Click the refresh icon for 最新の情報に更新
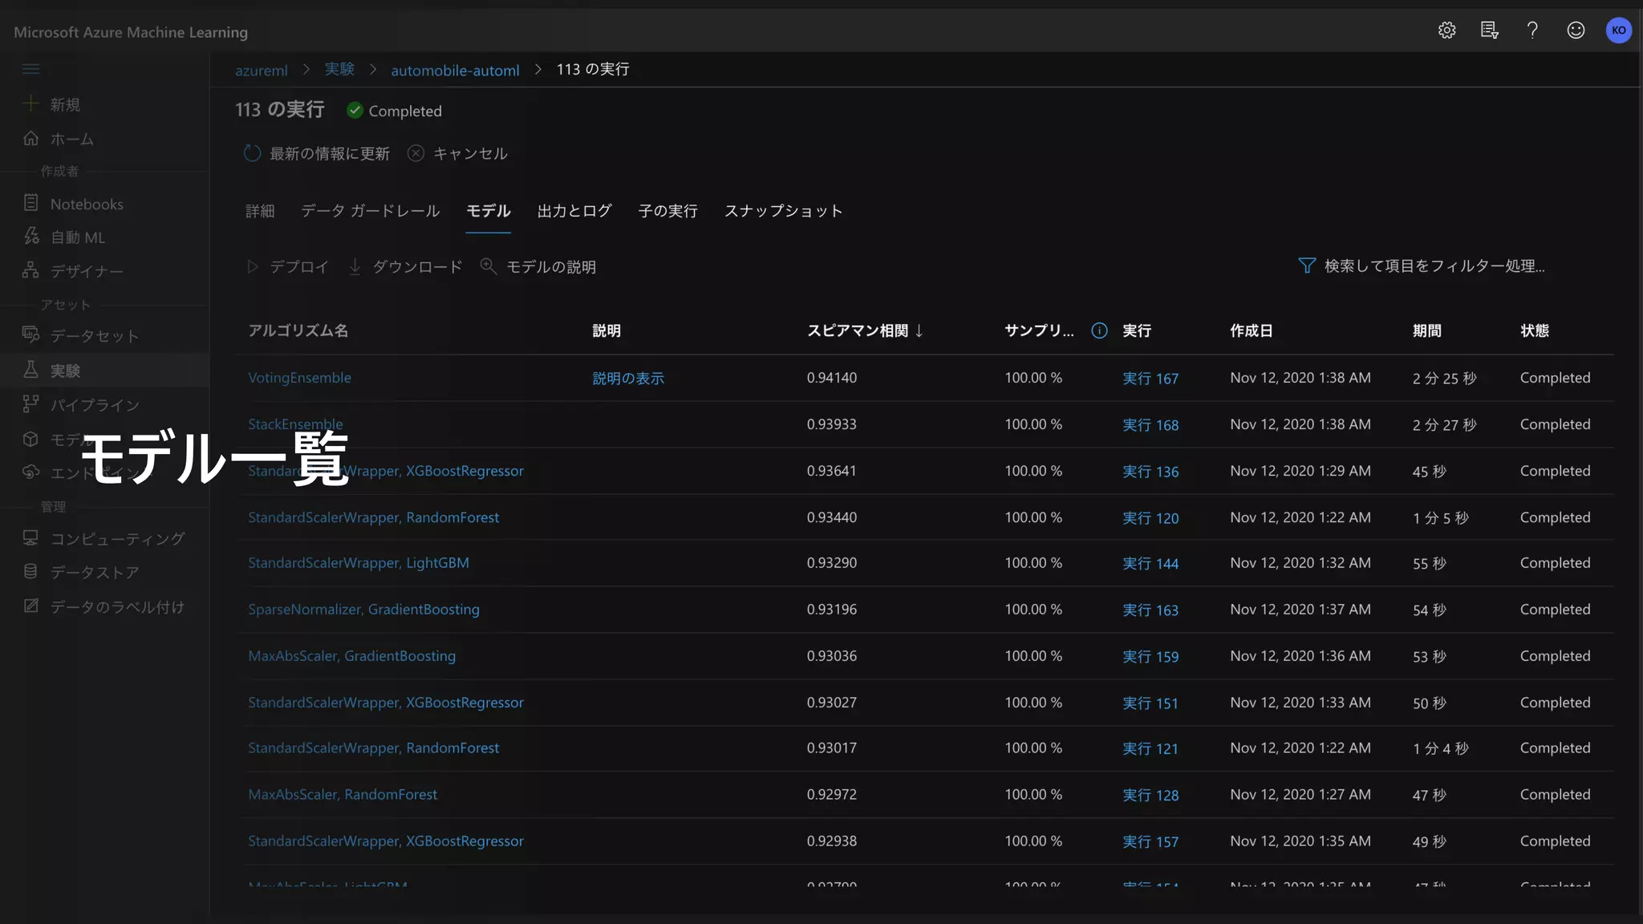 252,153
